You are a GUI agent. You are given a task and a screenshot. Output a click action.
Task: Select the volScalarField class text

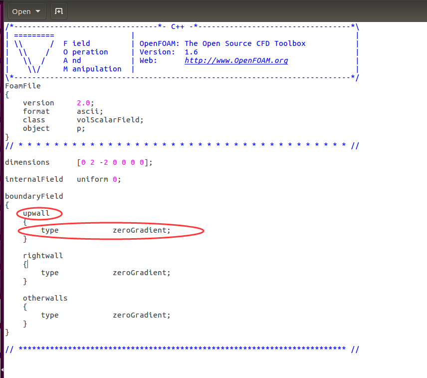point(110,120)
